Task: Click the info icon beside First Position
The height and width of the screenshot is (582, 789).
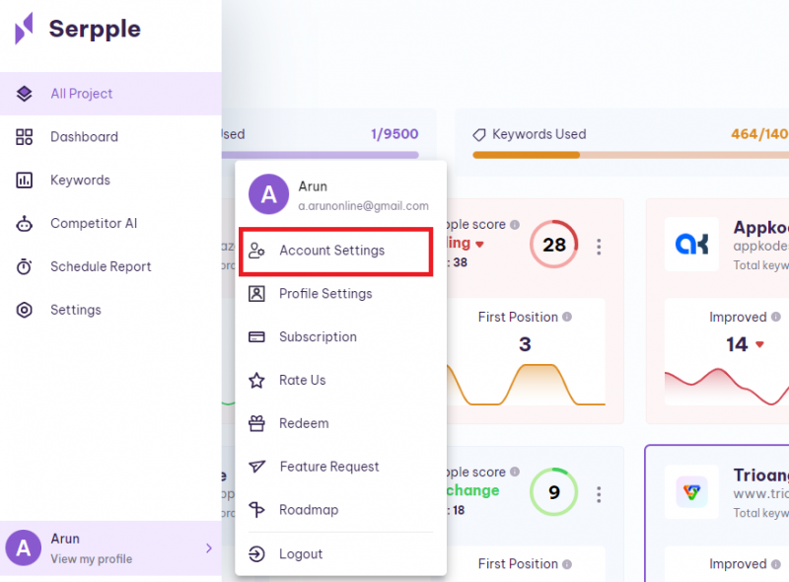Action: 568,318
